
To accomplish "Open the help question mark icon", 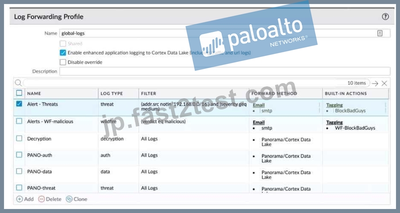I will [x=385, y=16].
